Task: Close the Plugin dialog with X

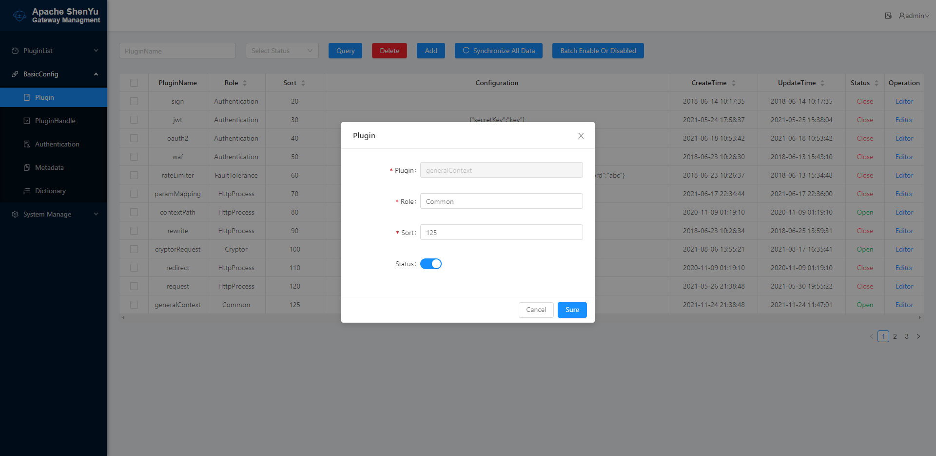Action: [581, 136]
